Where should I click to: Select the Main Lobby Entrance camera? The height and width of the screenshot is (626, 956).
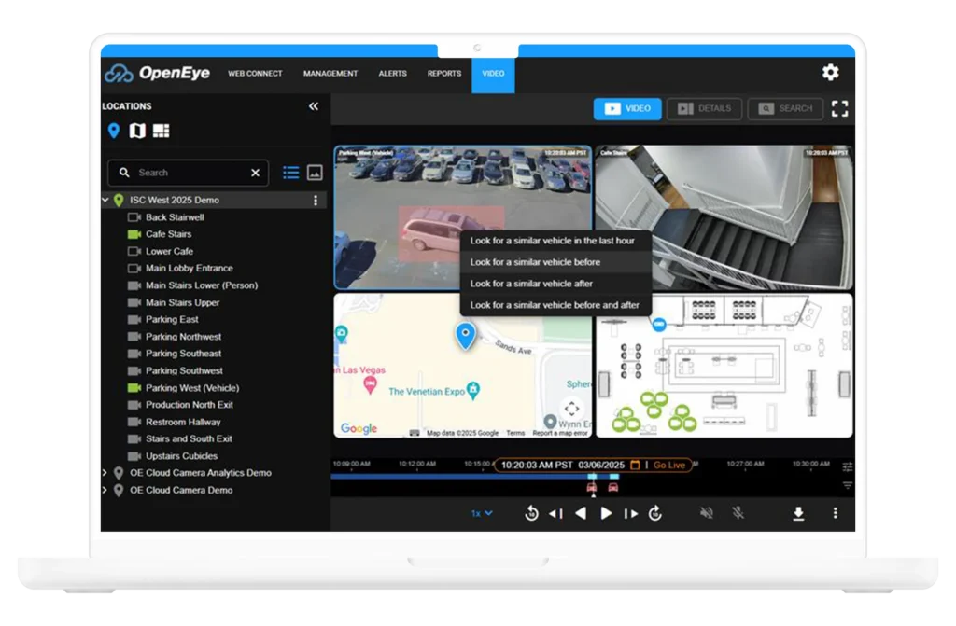point(189,268)
